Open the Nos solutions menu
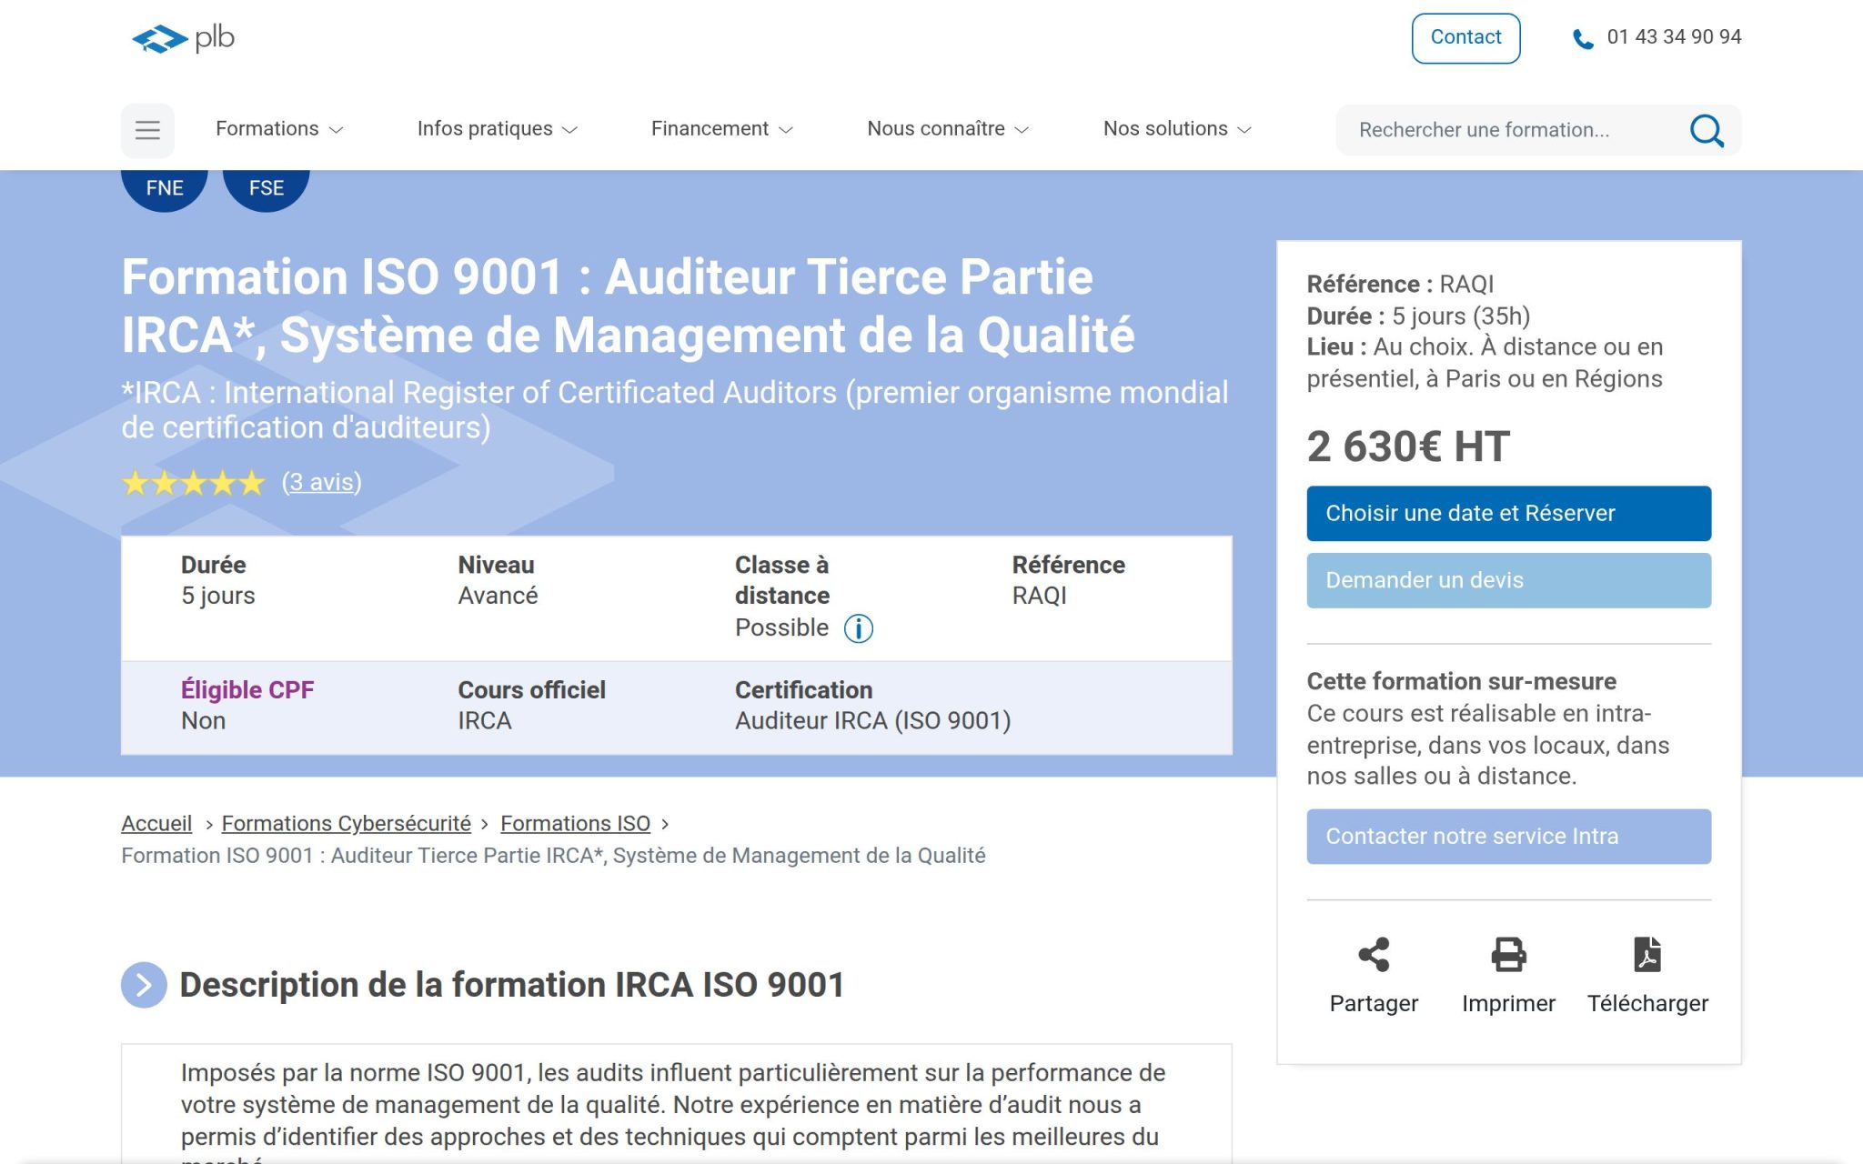Screen dimensions: 1863x1164 (x=1176, y=129)
